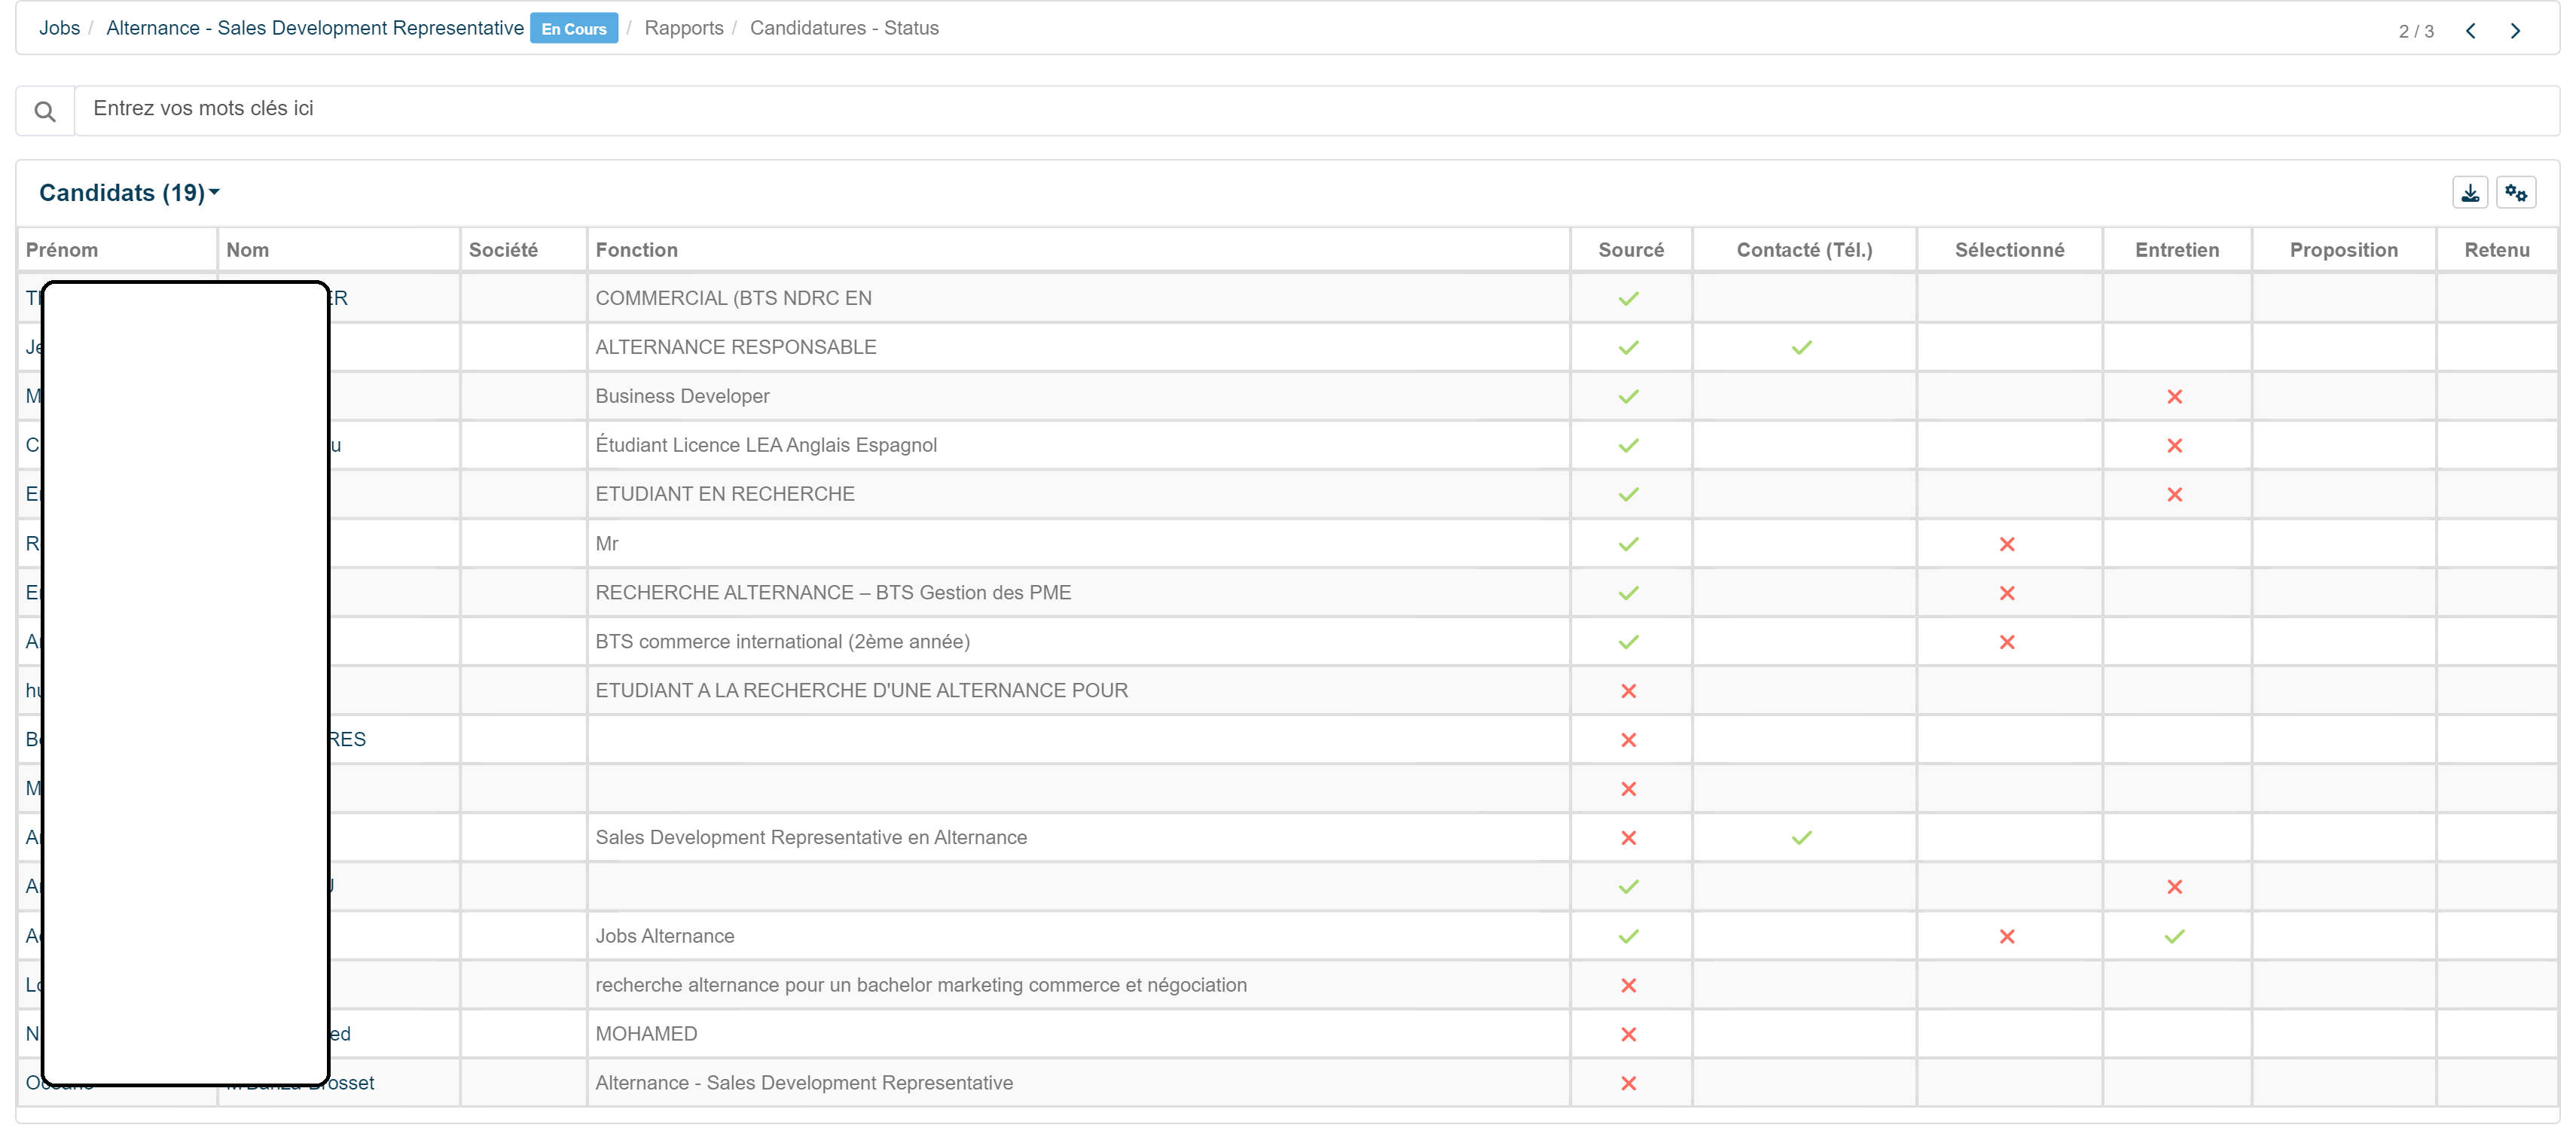
Task: Click Sourcé check for Jobs Alternance row
Action: point(1629,937)
